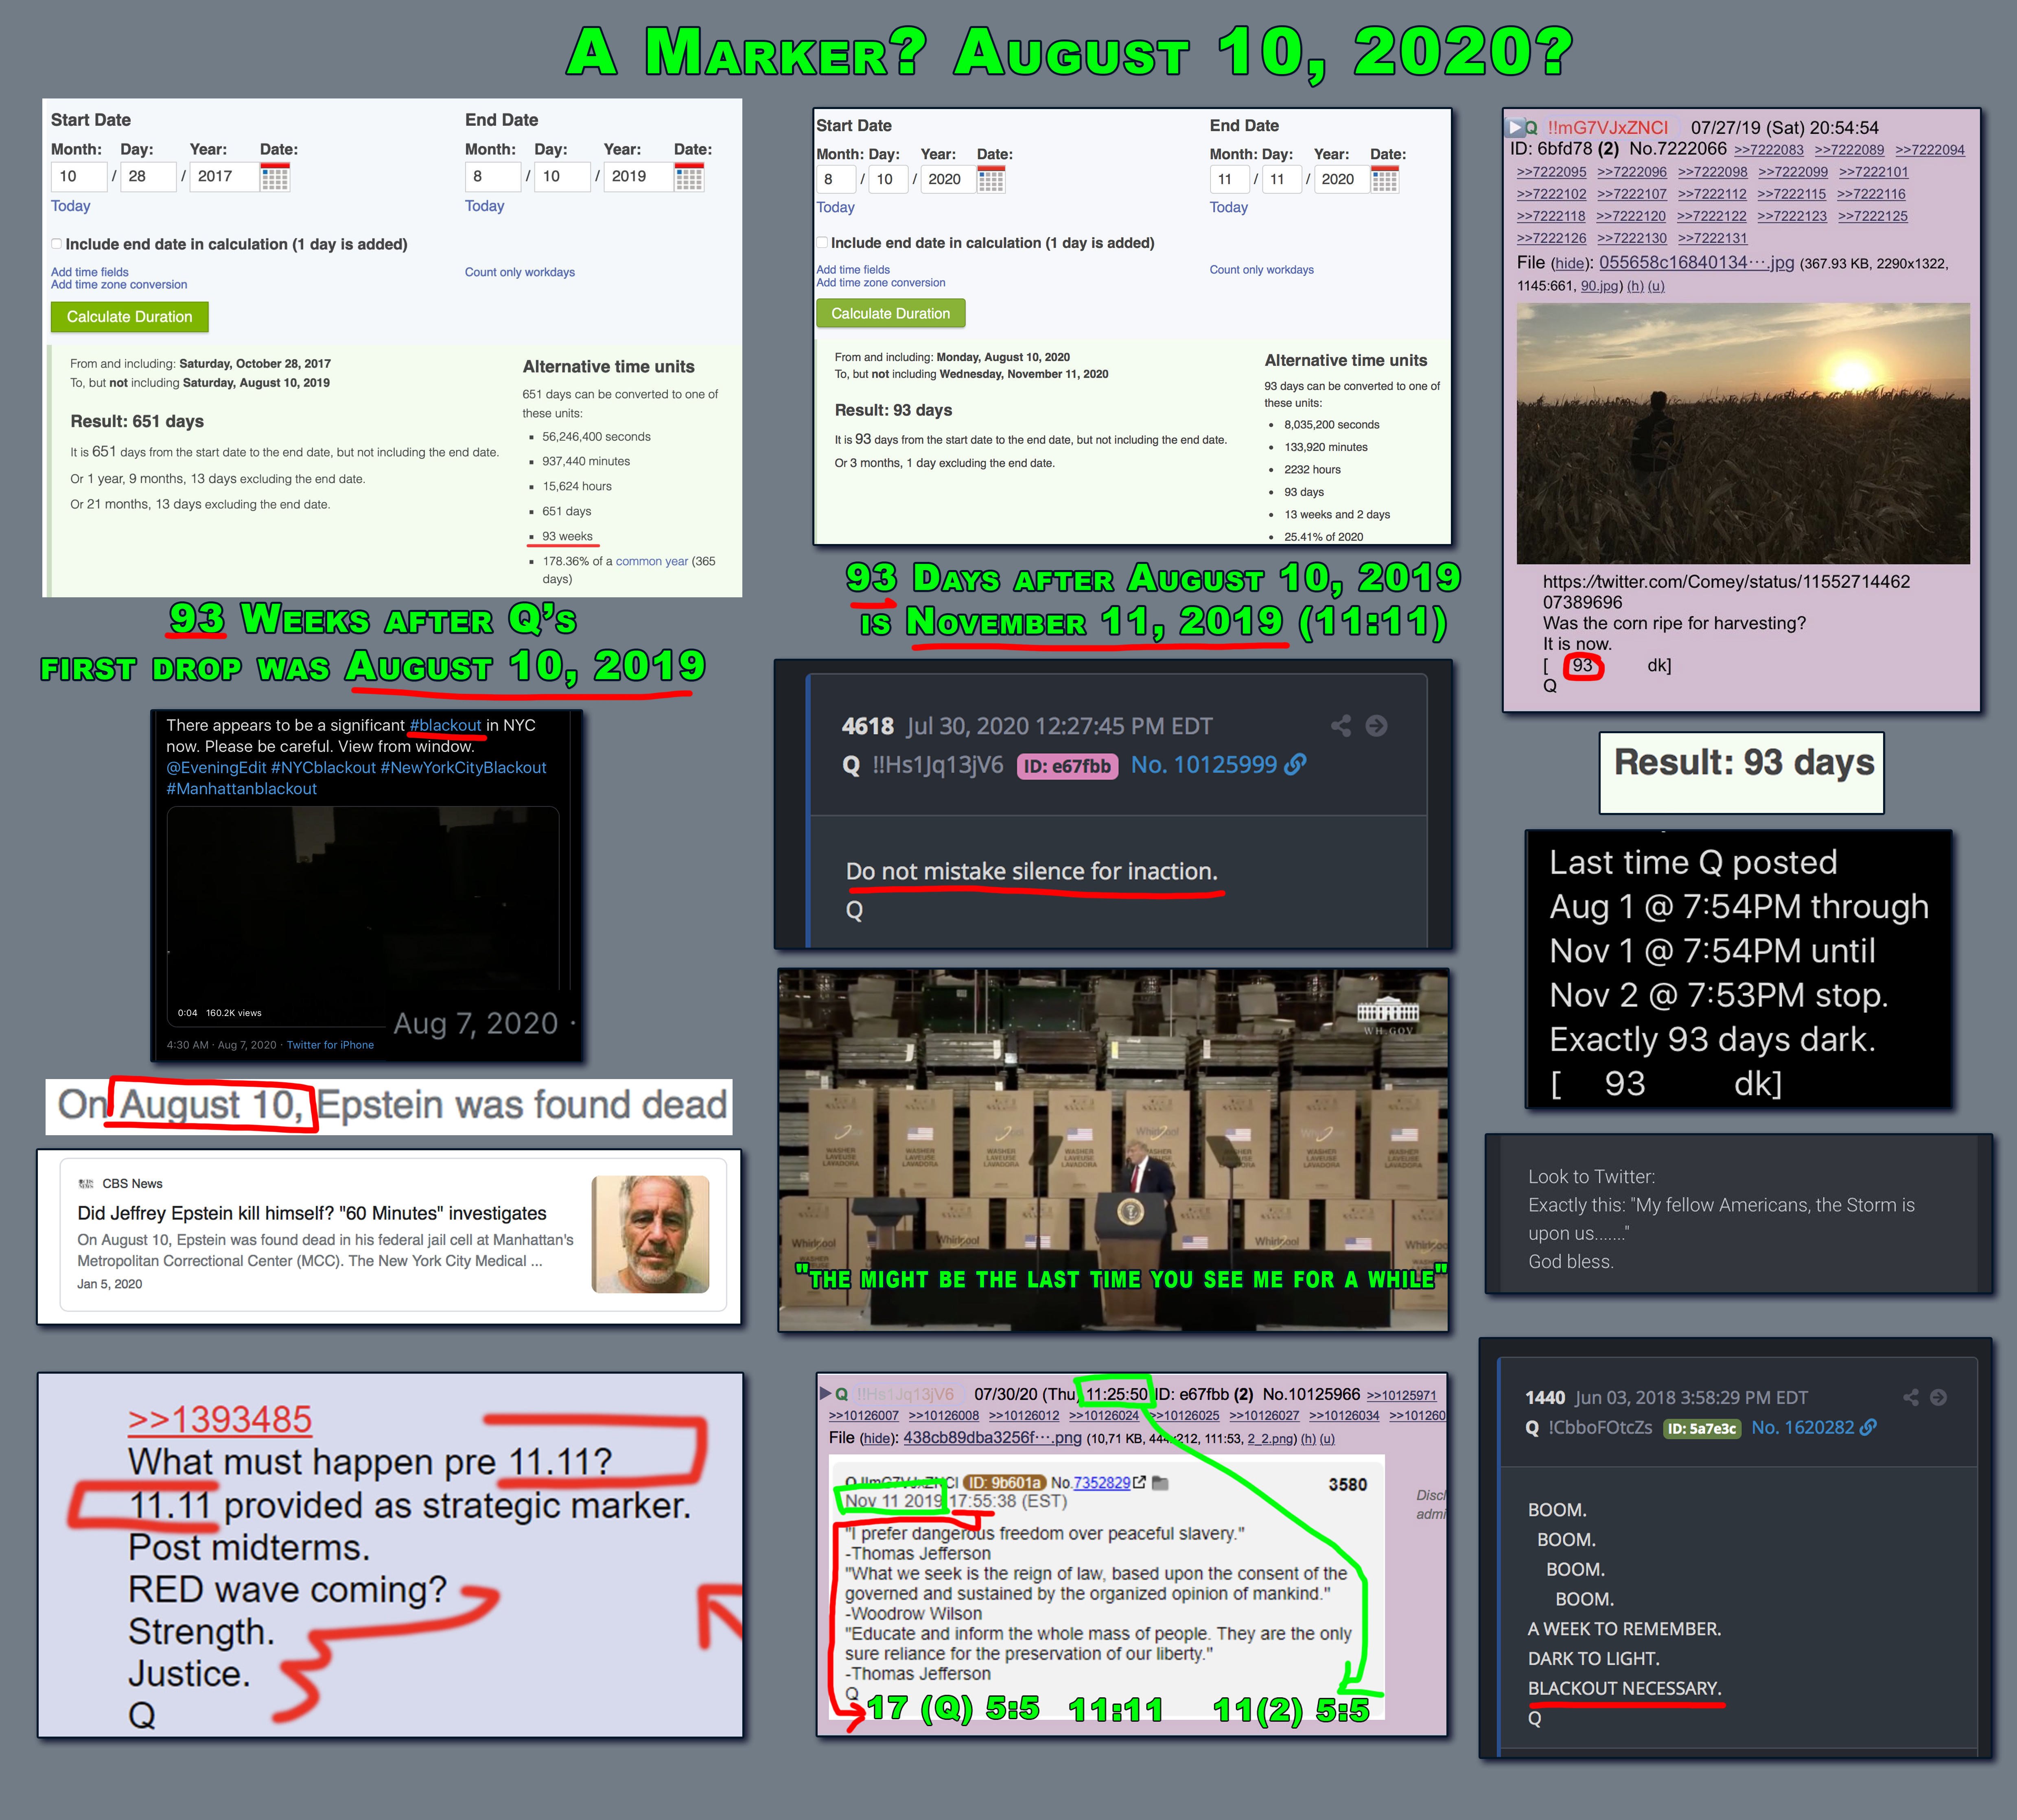Viewport: 2017px width, 1820px height.
Task: Click end month field containing 8 beside 2019
Action: (492, 177)
